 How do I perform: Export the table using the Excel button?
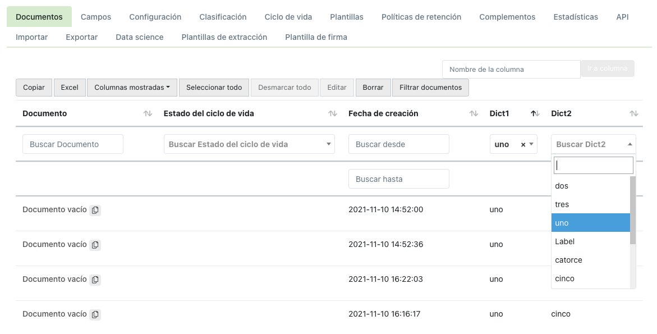coord(70,87)
